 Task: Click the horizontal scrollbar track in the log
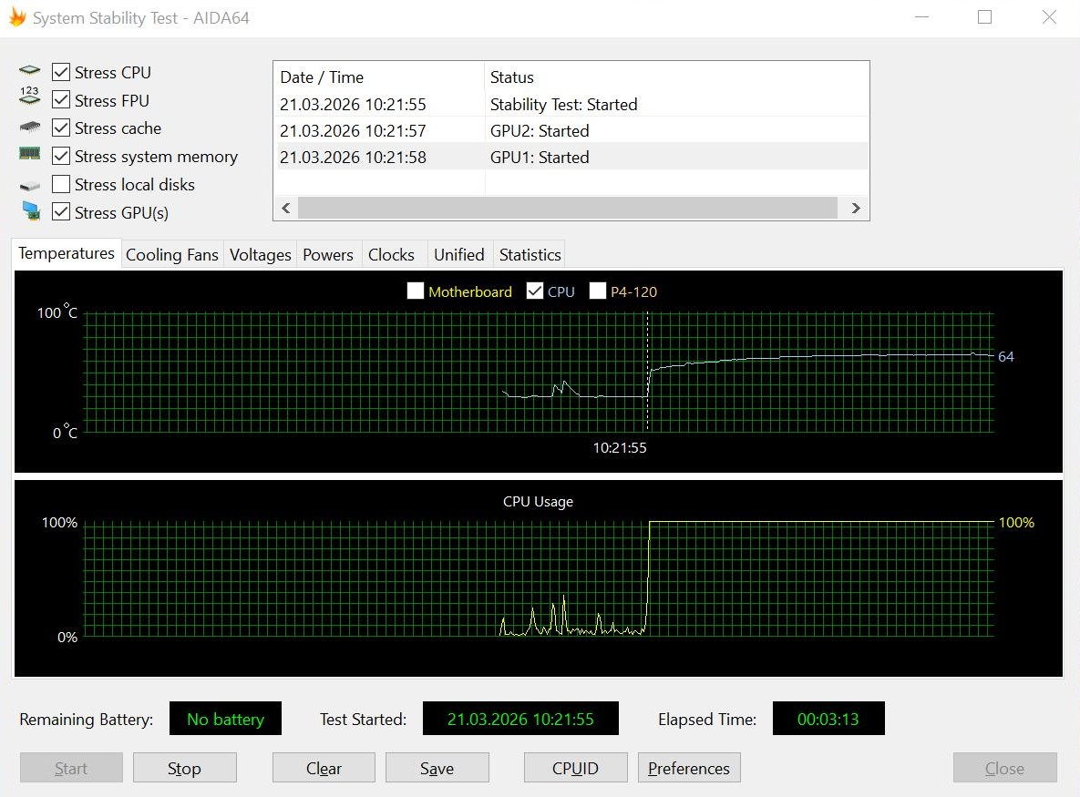(x=568, y=208)
